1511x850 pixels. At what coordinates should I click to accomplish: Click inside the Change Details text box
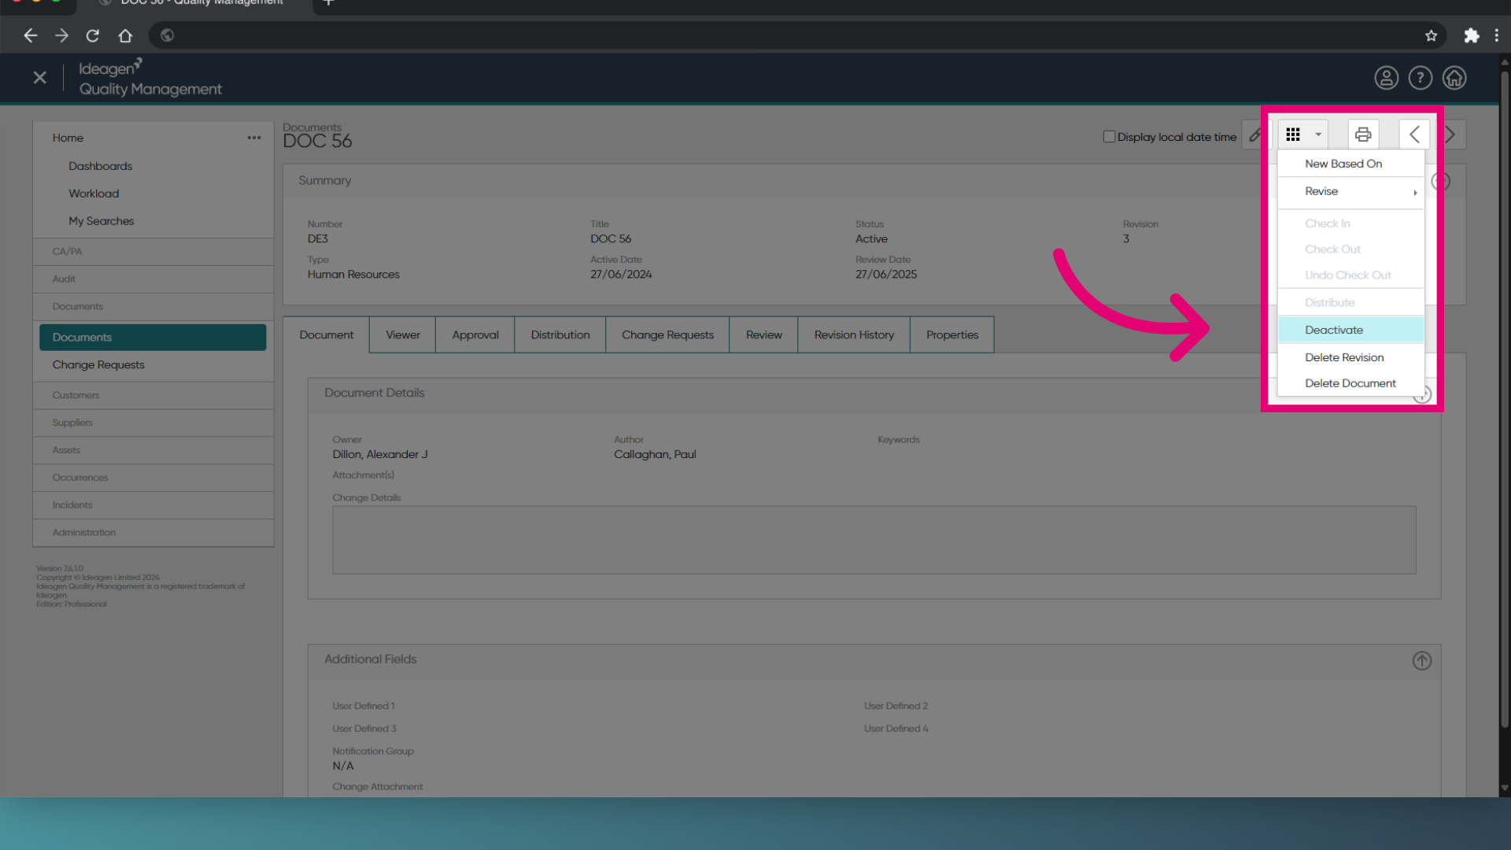pyautogui.click(x=874, y=540)
